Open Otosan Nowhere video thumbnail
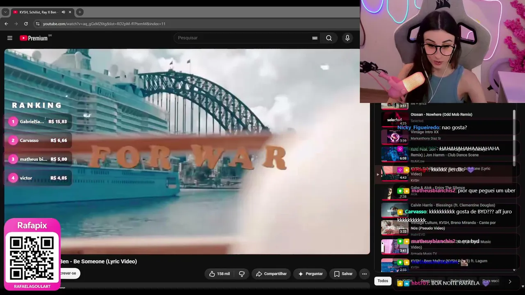This screenshot has width=525, height=295. click(x=395, y=119)
